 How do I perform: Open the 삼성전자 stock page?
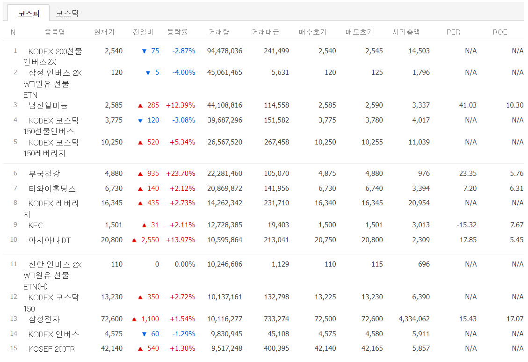pyautogui.click(x=44, y=319)
